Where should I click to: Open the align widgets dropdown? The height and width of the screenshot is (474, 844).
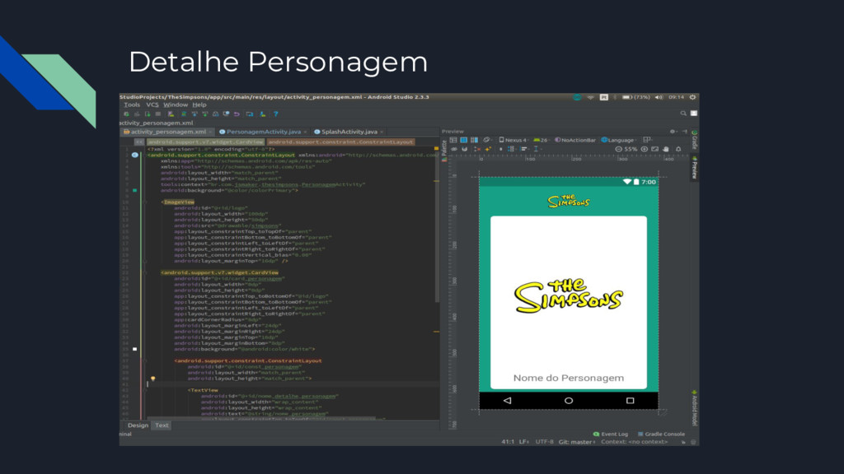pyautogui.click(x=524, y=149)
